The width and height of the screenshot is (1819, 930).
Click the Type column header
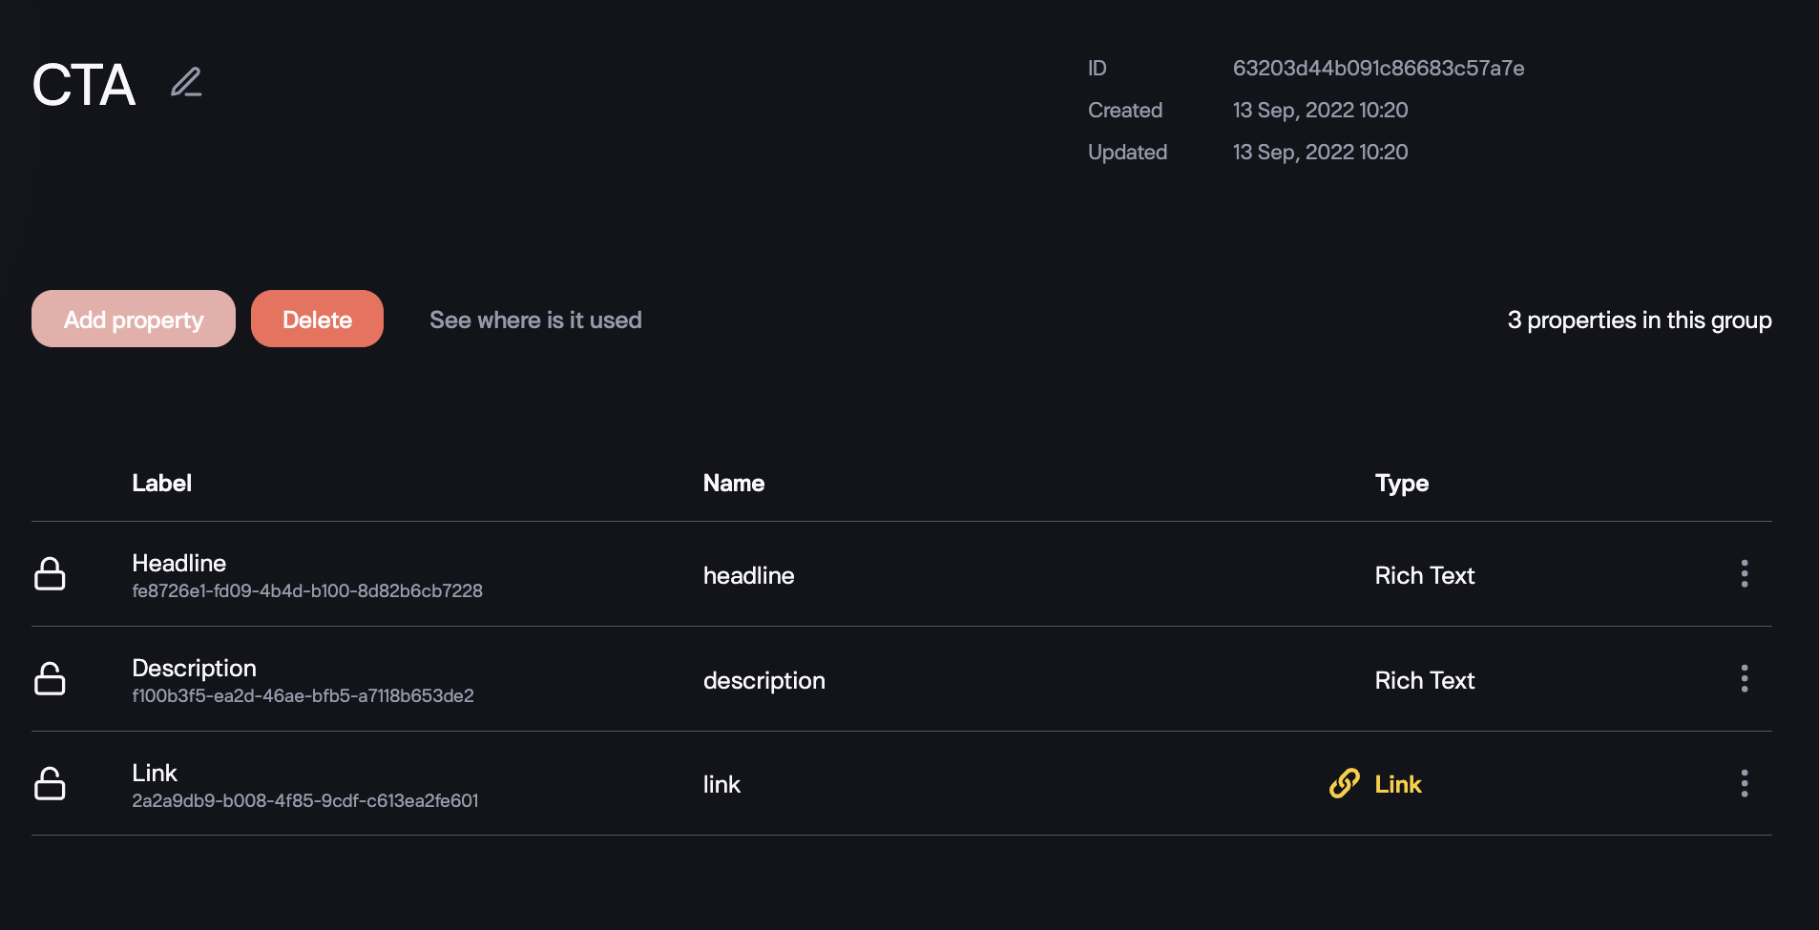(x=1401, y=484)
